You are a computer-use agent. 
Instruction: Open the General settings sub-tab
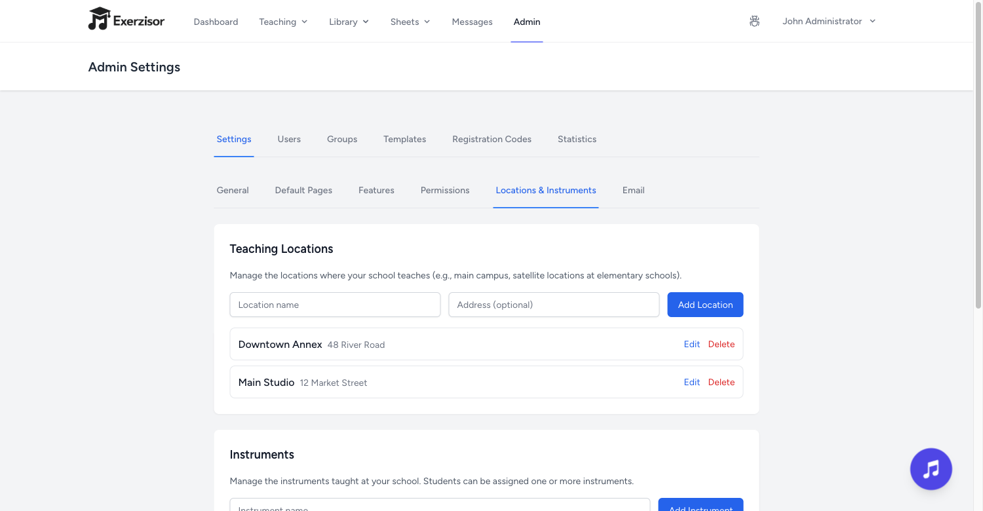(x=233, y=190)
